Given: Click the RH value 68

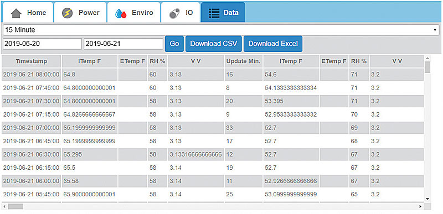Looking at the screenshot, I should (354, 141).
